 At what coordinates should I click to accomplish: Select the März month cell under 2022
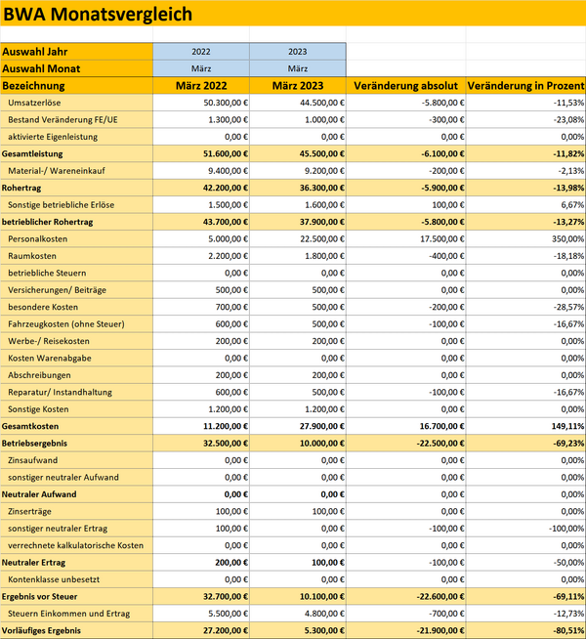(x=201, y=68)
